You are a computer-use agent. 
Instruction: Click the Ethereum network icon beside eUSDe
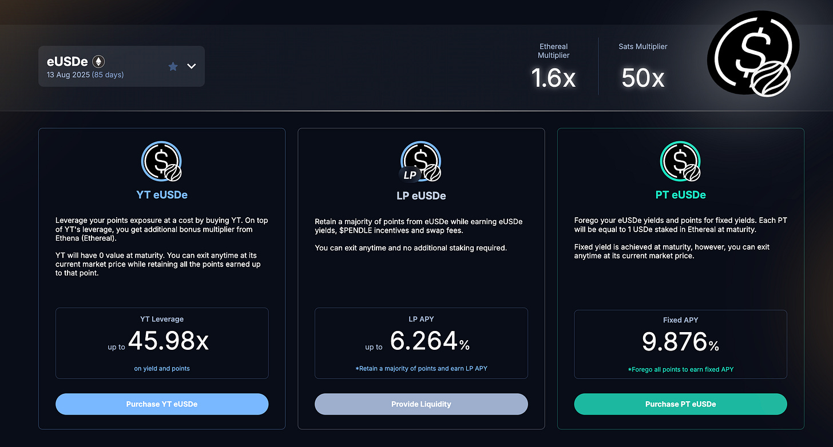pyautogui.click(x=98, y=62)
